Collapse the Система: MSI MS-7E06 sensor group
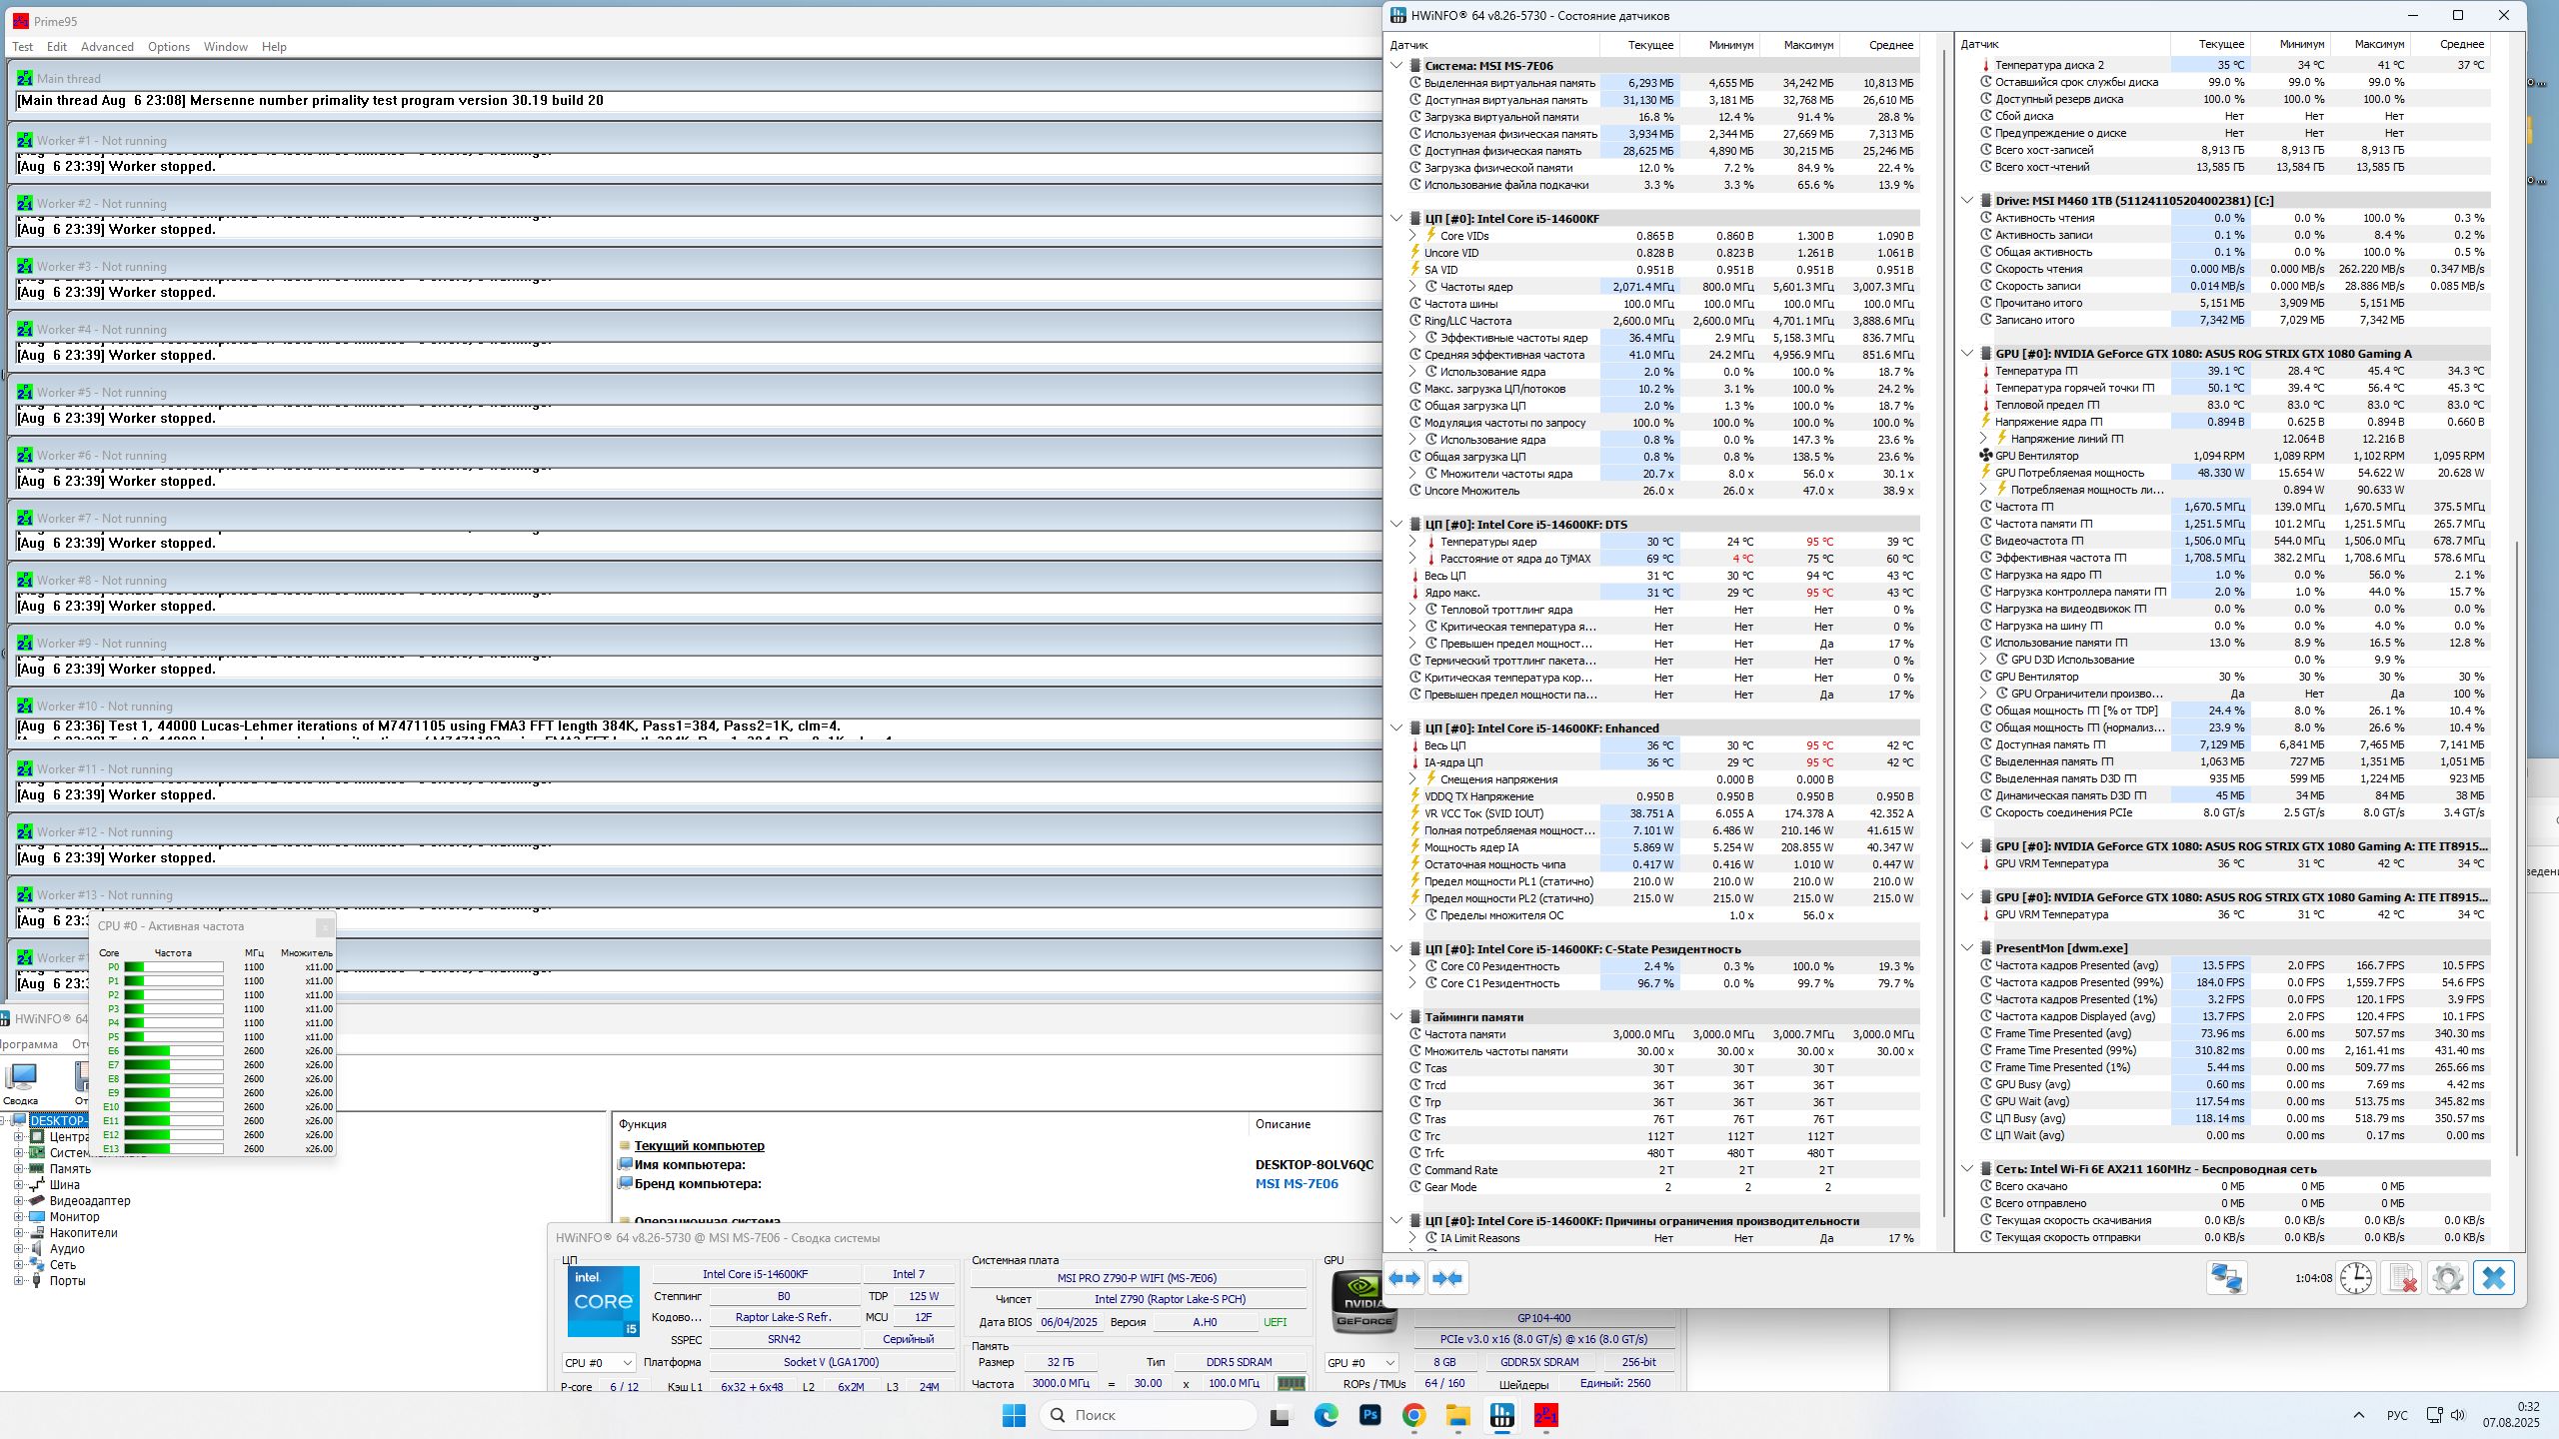Image resolution: width=2559 pixels, height=1439 pixels. click(1396, 66)
